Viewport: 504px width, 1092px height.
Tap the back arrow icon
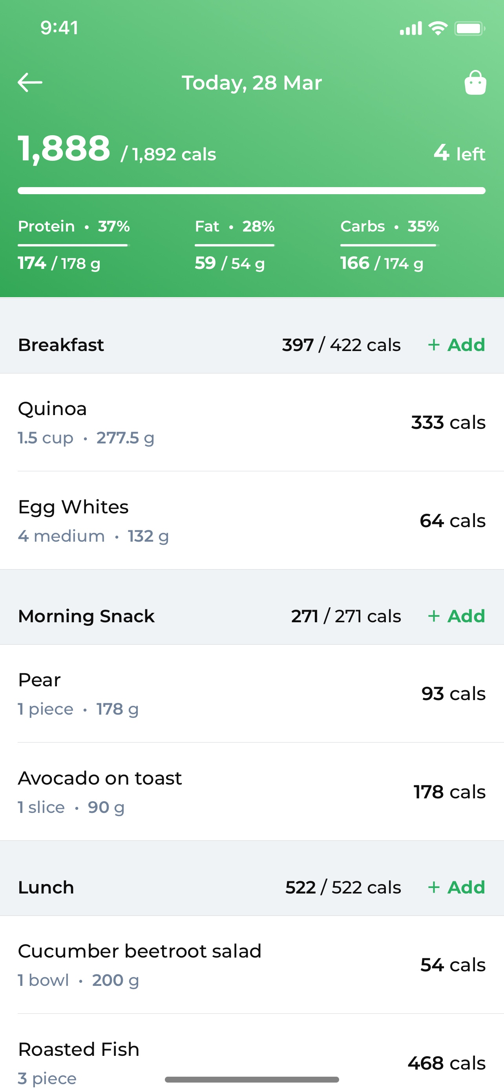30,83
